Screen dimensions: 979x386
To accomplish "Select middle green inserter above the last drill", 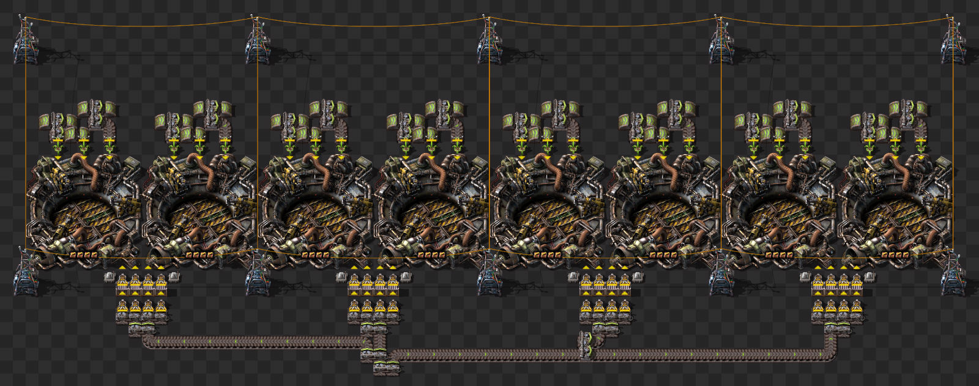I will coord(895,147).
